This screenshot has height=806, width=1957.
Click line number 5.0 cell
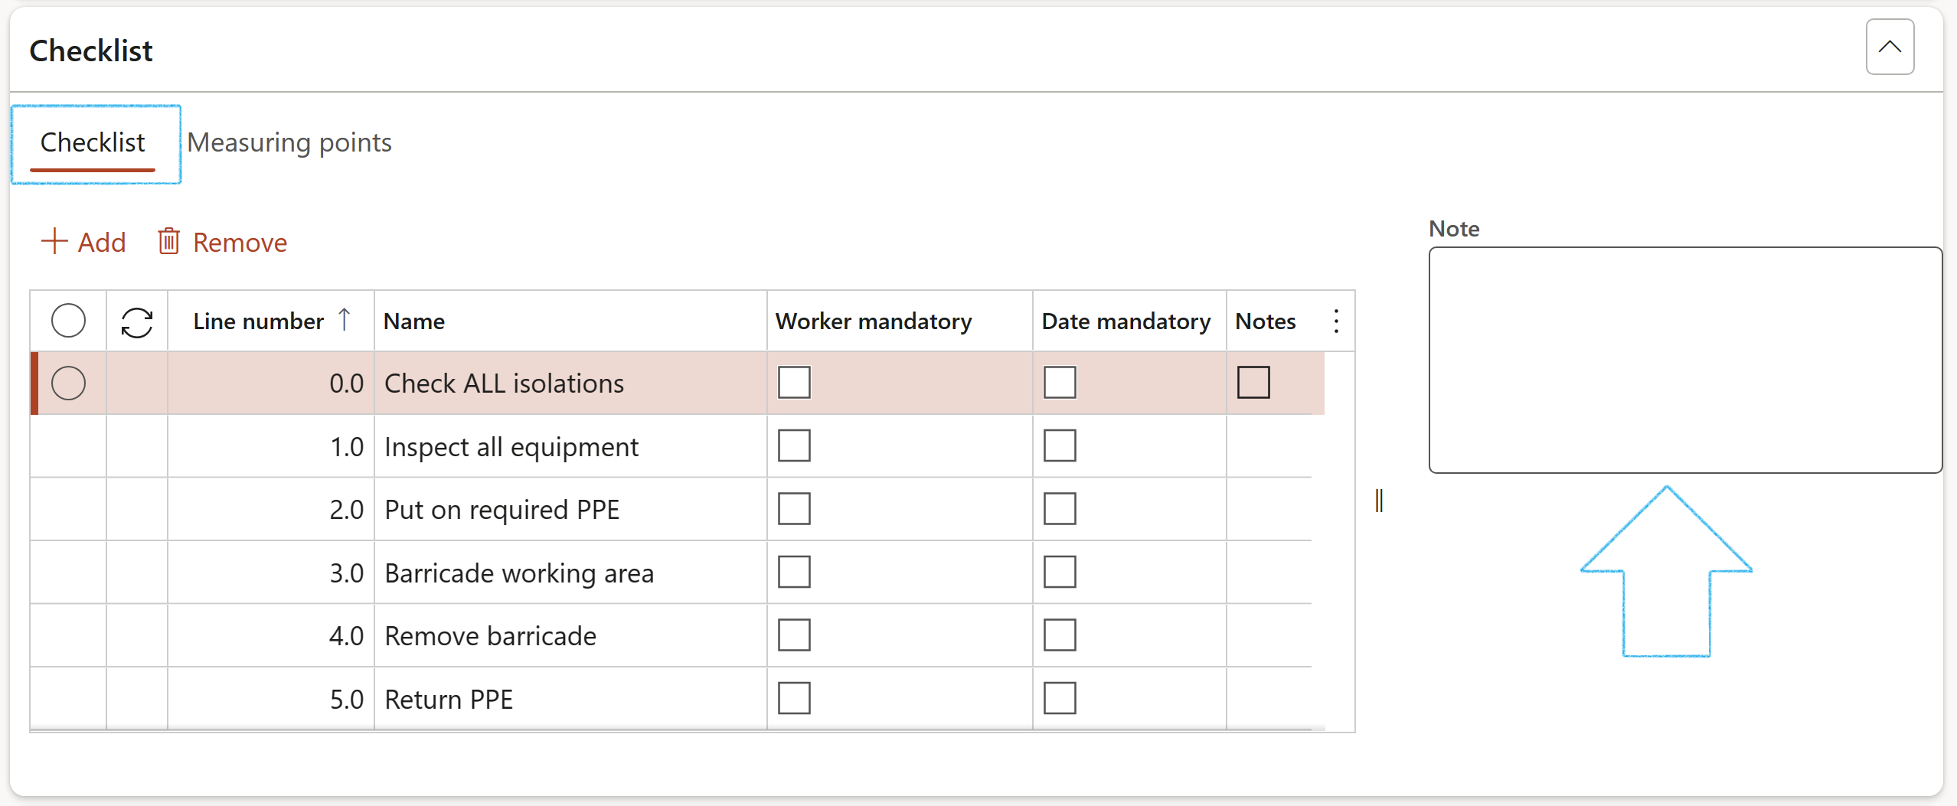[271, 699]
